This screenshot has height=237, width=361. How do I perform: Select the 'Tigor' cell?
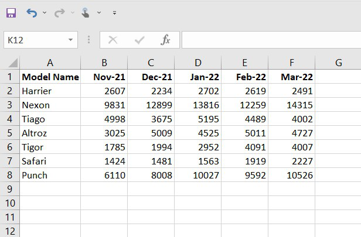pos(50,147)
